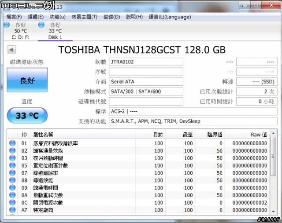
Task: Click the 臨界值 column header
Action: [x=210, y=135]
